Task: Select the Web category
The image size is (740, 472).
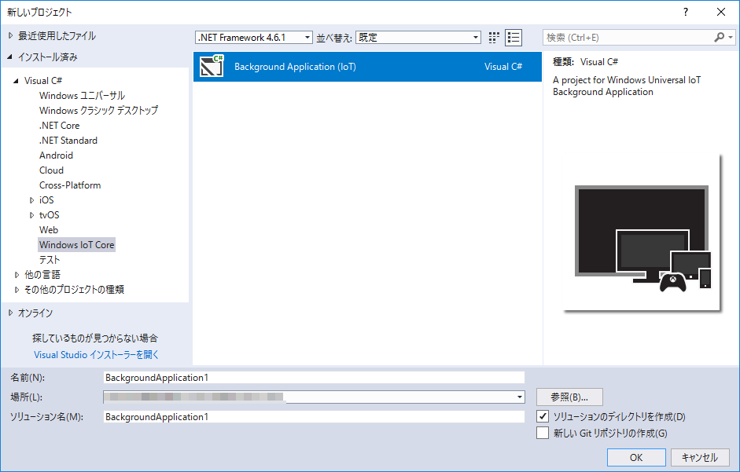Action: tap(49, 230)
